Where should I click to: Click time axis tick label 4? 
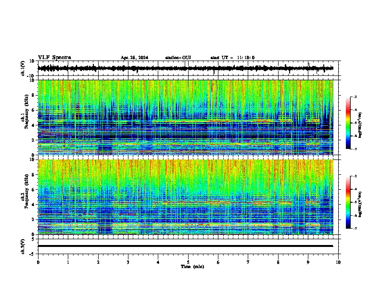coord(158,262)
